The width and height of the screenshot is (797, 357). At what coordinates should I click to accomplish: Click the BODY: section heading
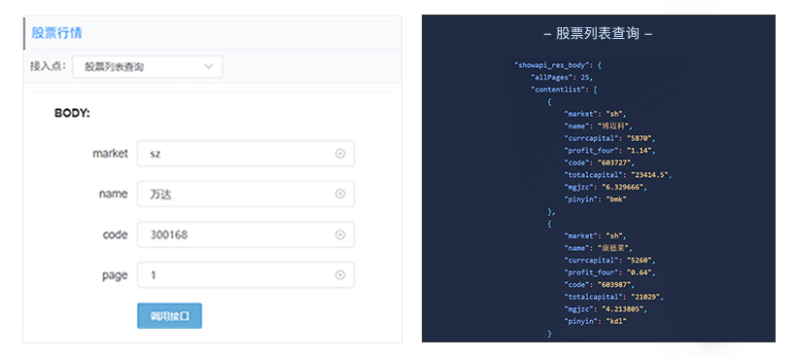(x=72, y=114)
